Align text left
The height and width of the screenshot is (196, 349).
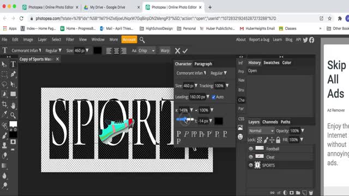(109, 51)
